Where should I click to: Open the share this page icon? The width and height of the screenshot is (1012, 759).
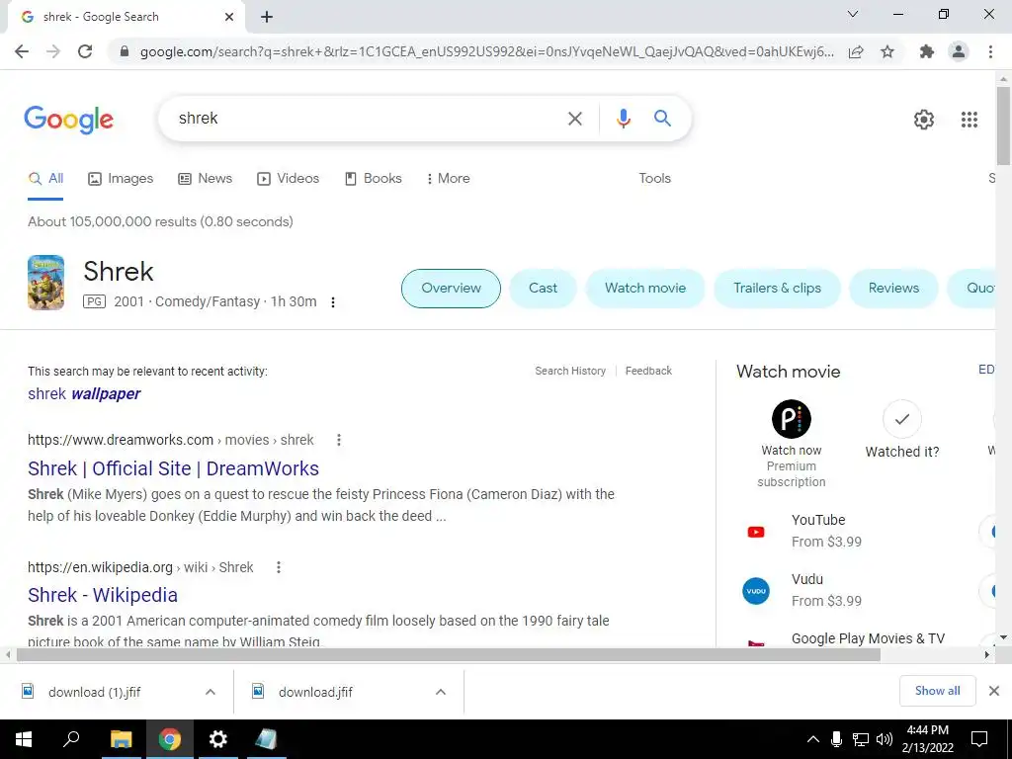coord(856,51)
